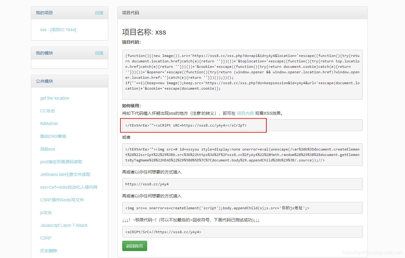Open the js攻击 module
Screen dimensions: 405x258
point(46,213)
